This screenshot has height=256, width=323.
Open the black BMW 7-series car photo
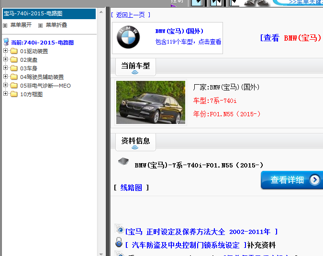tap(151, 102)
